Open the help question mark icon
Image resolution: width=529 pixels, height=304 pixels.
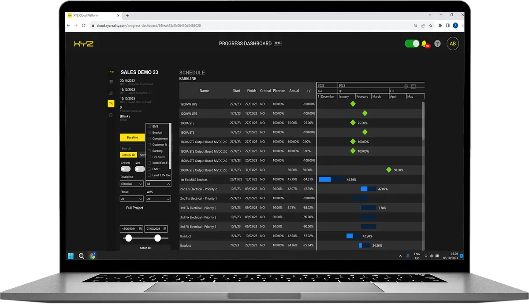coord(437,44)
